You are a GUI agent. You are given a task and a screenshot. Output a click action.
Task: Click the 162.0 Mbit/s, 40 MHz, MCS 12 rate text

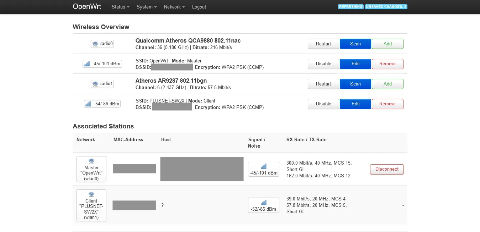(318, 176)
